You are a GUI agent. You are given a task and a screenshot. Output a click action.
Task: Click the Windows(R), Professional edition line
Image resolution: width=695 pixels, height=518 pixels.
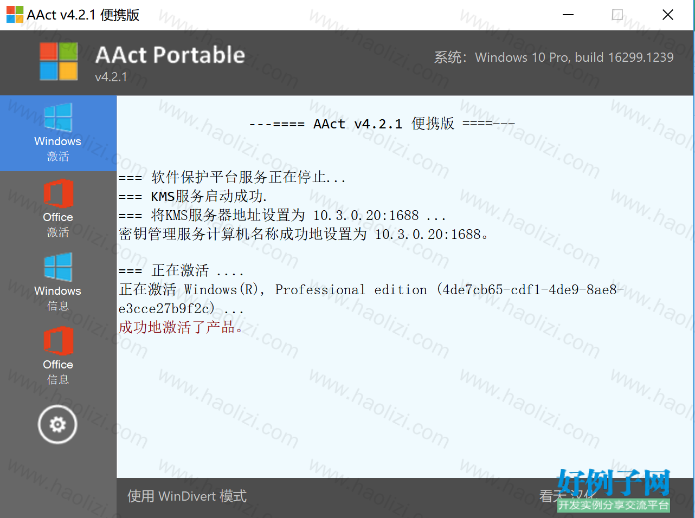click(371, 290)
